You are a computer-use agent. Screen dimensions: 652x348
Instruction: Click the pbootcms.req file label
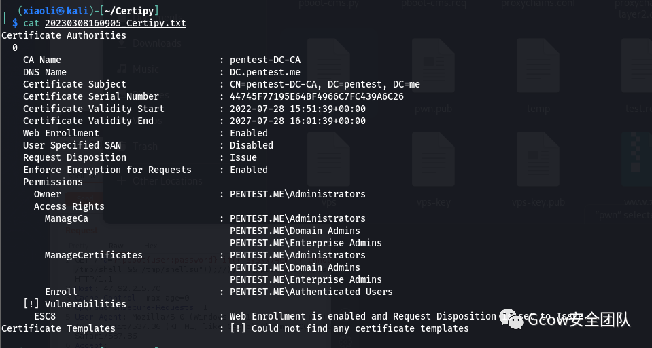(x=433, y=4)
